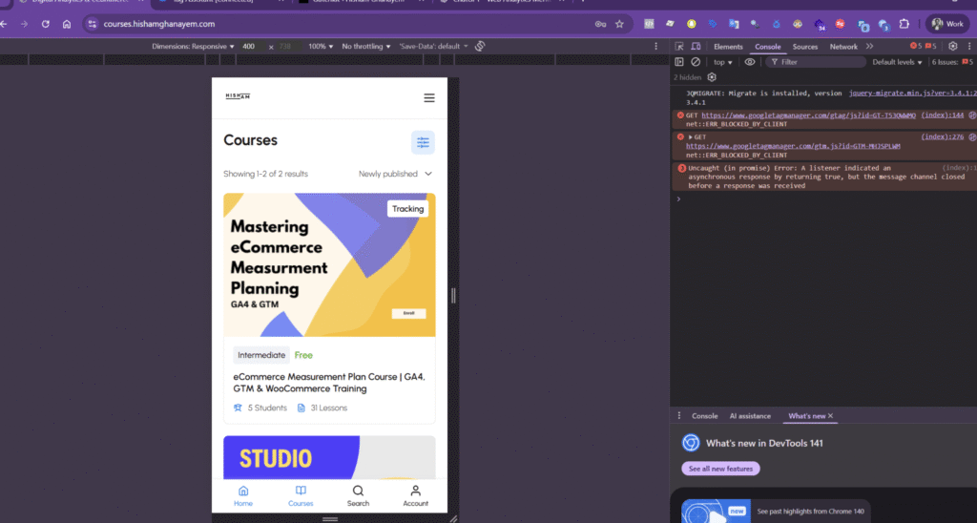Open DevTools settings gear icon
Image resolution: width=977 pixels, height=523 pixels.
pos(952,46)
